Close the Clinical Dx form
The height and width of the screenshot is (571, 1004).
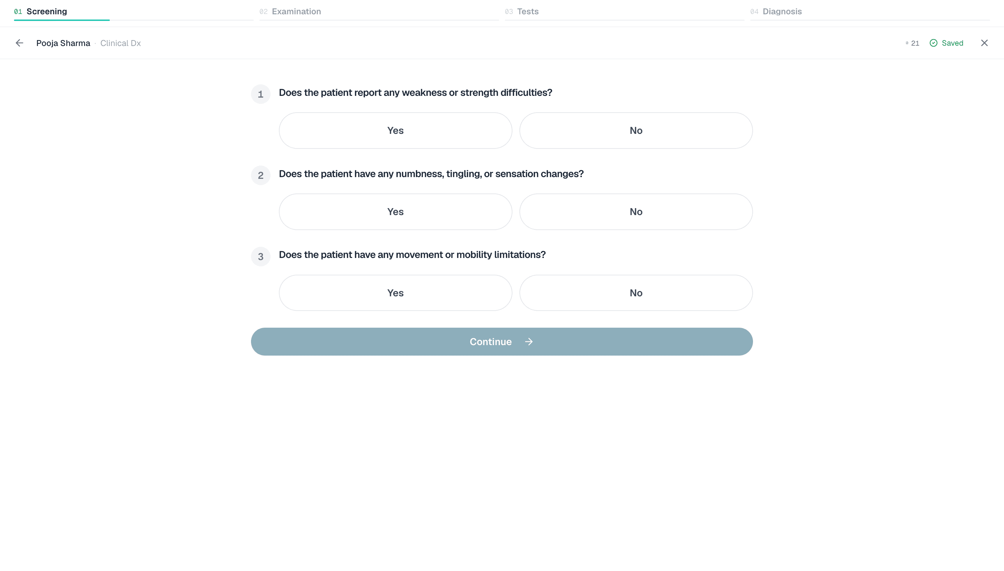984,43
